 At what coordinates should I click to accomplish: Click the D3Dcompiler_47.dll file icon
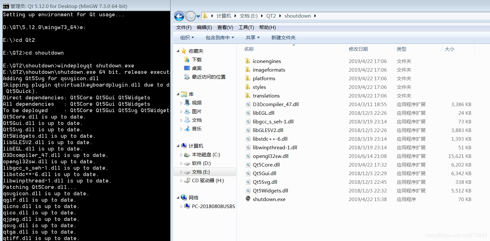pyautogui.click(x=248, y=104)
